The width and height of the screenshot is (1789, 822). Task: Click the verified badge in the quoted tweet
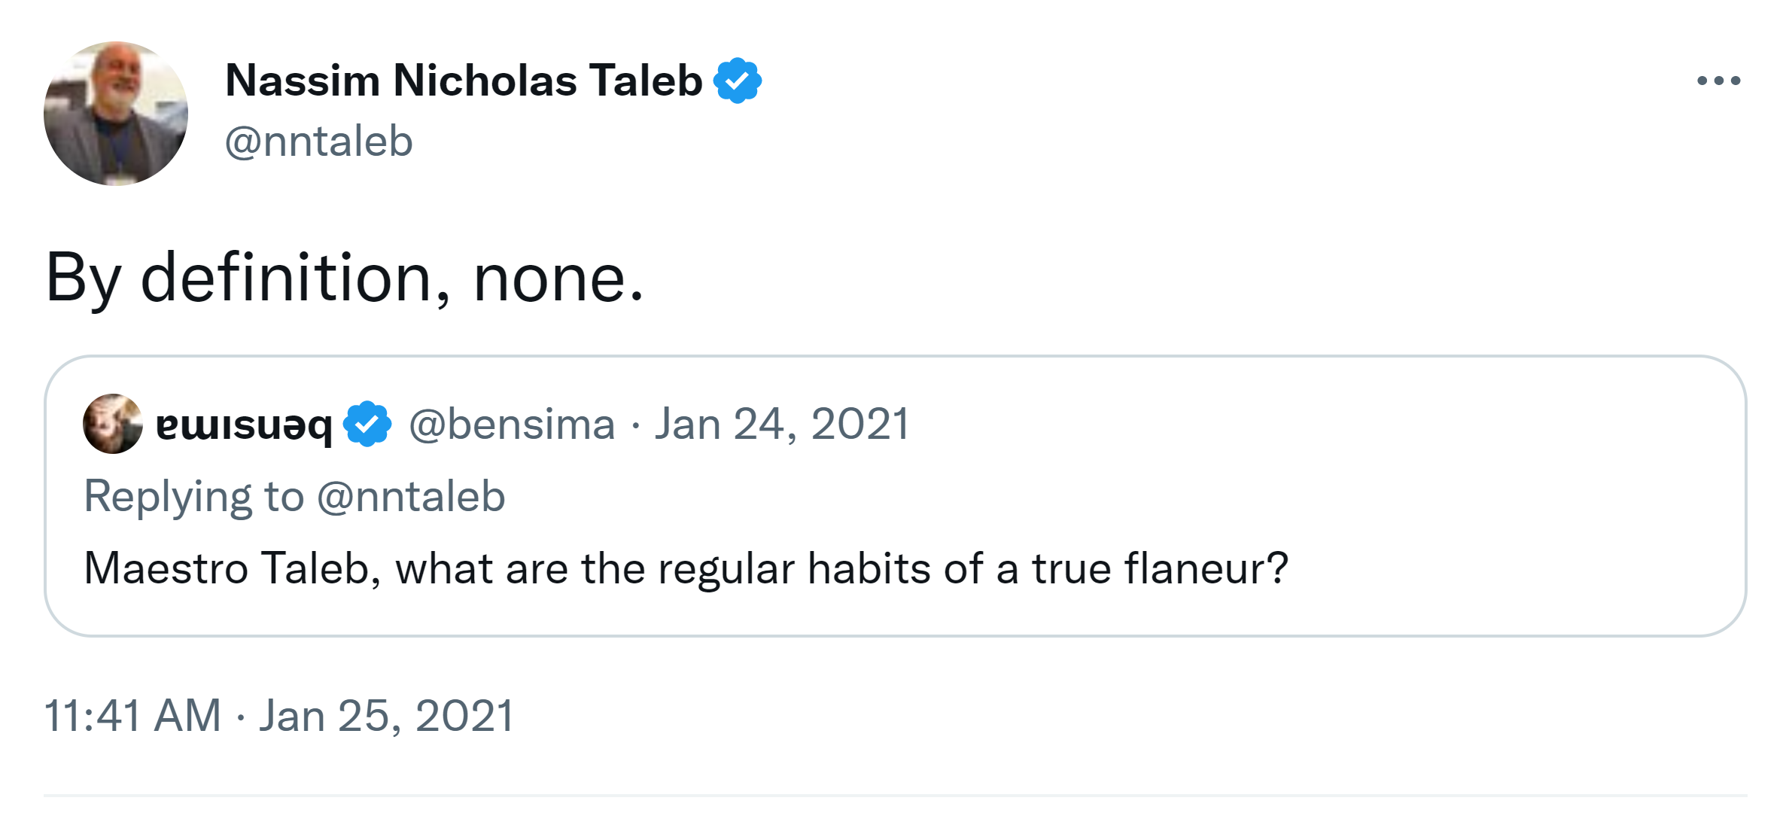click(367, 424)
